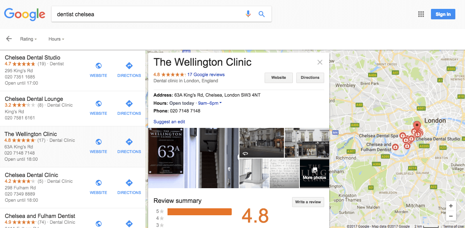Screen dimensions: 465x228
Task: Open the Google apps grid
Action: click(421, 14)
